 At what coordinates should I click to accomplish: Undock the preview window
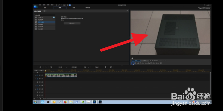(x=161, y=63)
